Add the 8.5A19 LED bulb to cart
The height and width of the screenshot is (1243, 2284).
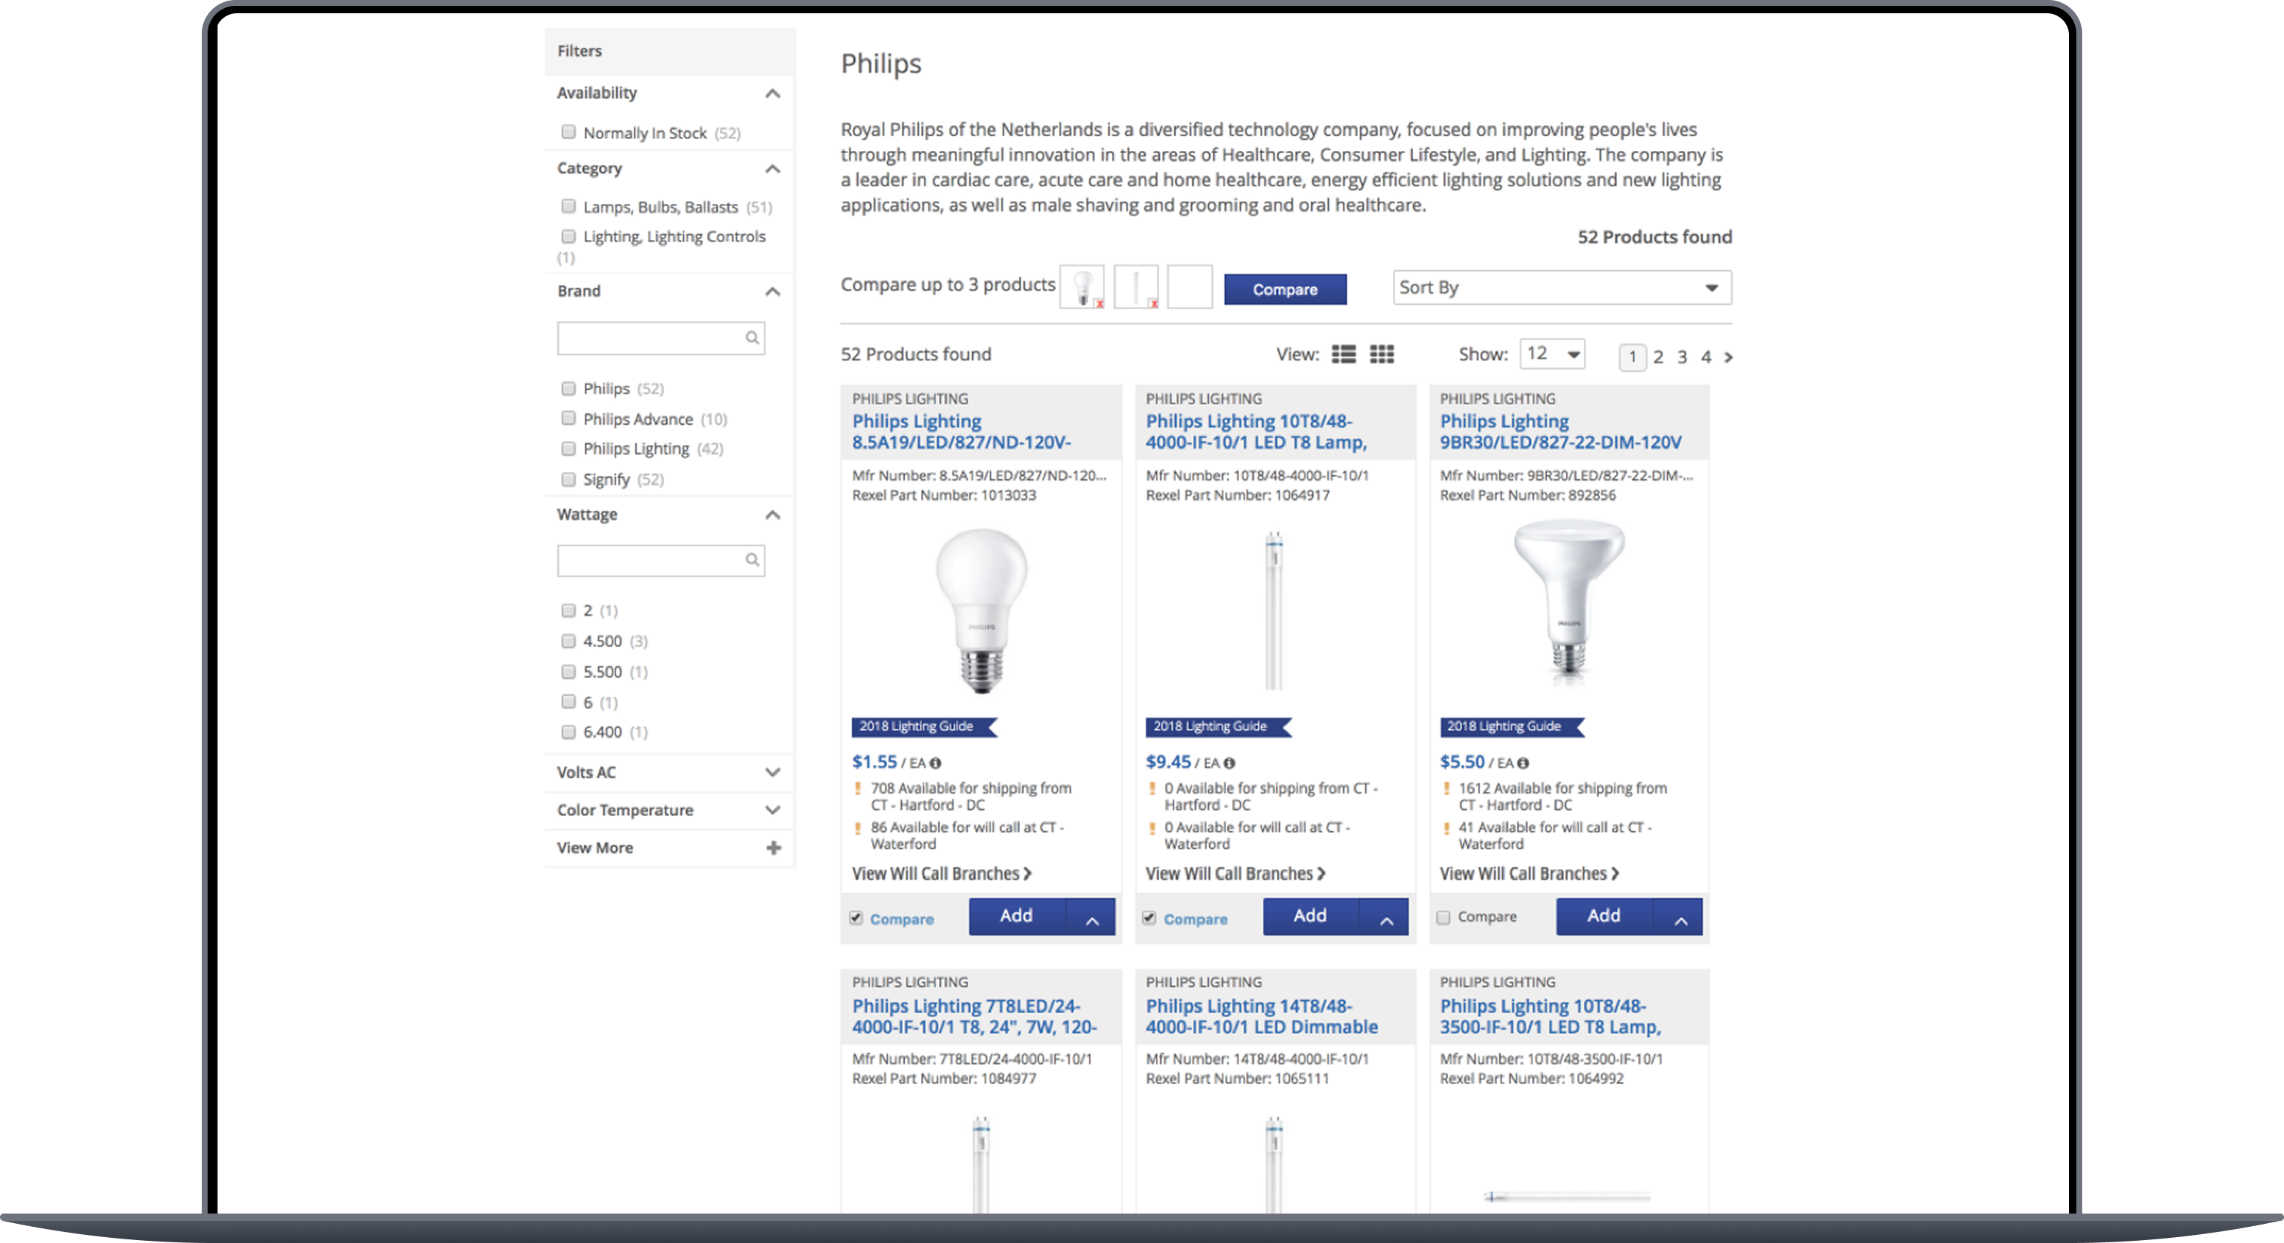[x=1017, y=917]
